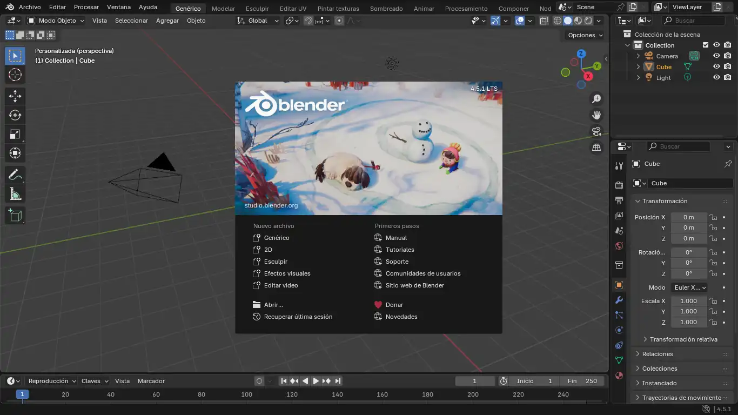Image resolution: width=738 pixels, height=415 pixels.
Task: Select the Measure ruler tool
Action: (15, 194)
